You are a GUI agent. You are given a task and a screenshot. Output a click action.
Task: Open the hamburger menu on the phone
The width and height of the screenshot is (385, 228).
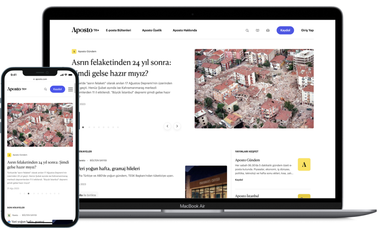70,89
